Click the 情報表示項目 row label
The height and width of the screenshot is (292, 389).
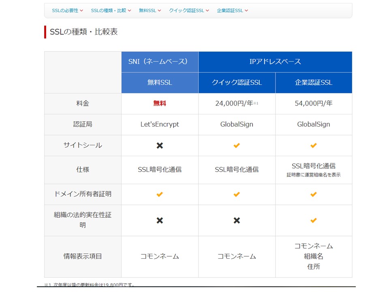(x=83, y=256)
